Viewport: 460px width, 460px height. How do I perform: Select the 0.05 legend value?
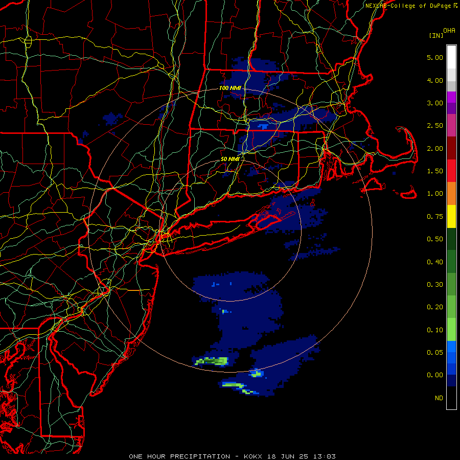(435, 352)
